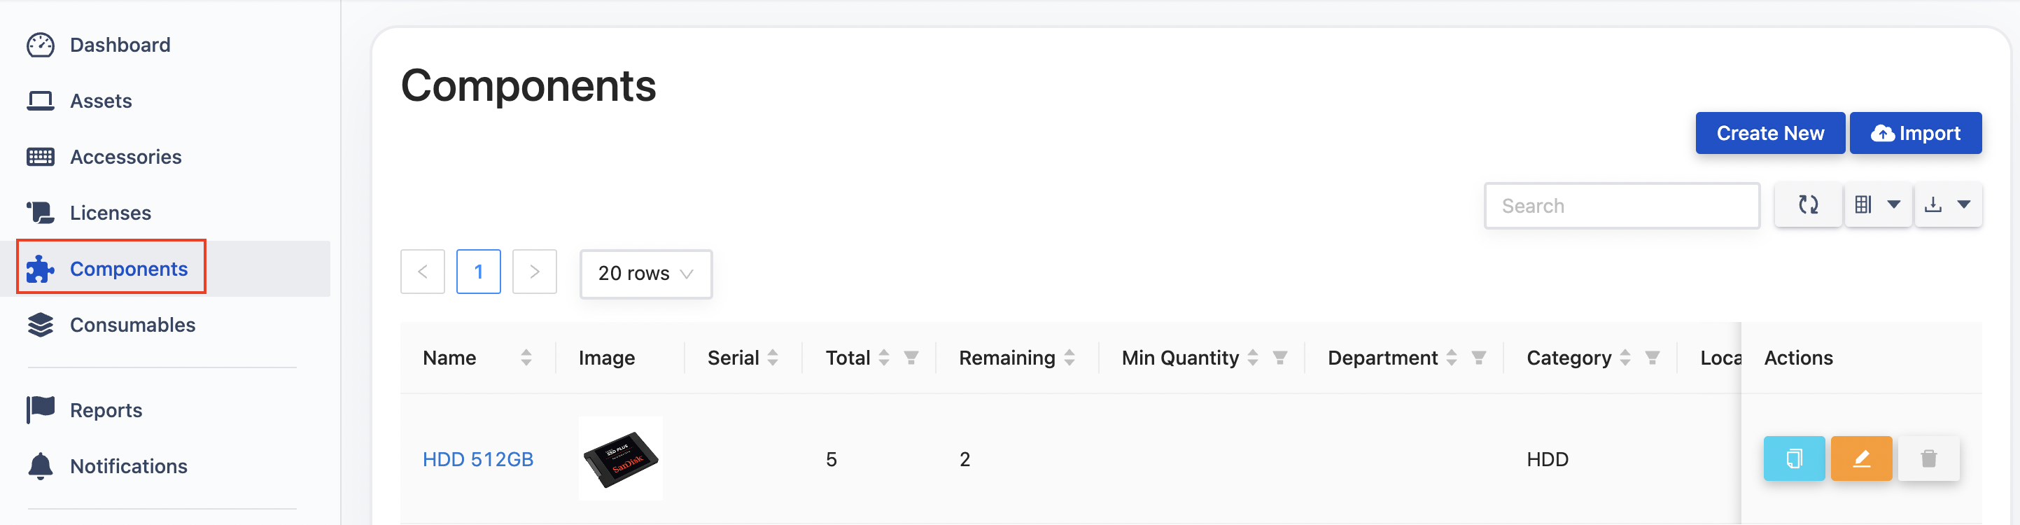The width and height of the screenshot is (2020, 525).
Task: Click the refresh table icon
Action: click(x=1807, y=205)
